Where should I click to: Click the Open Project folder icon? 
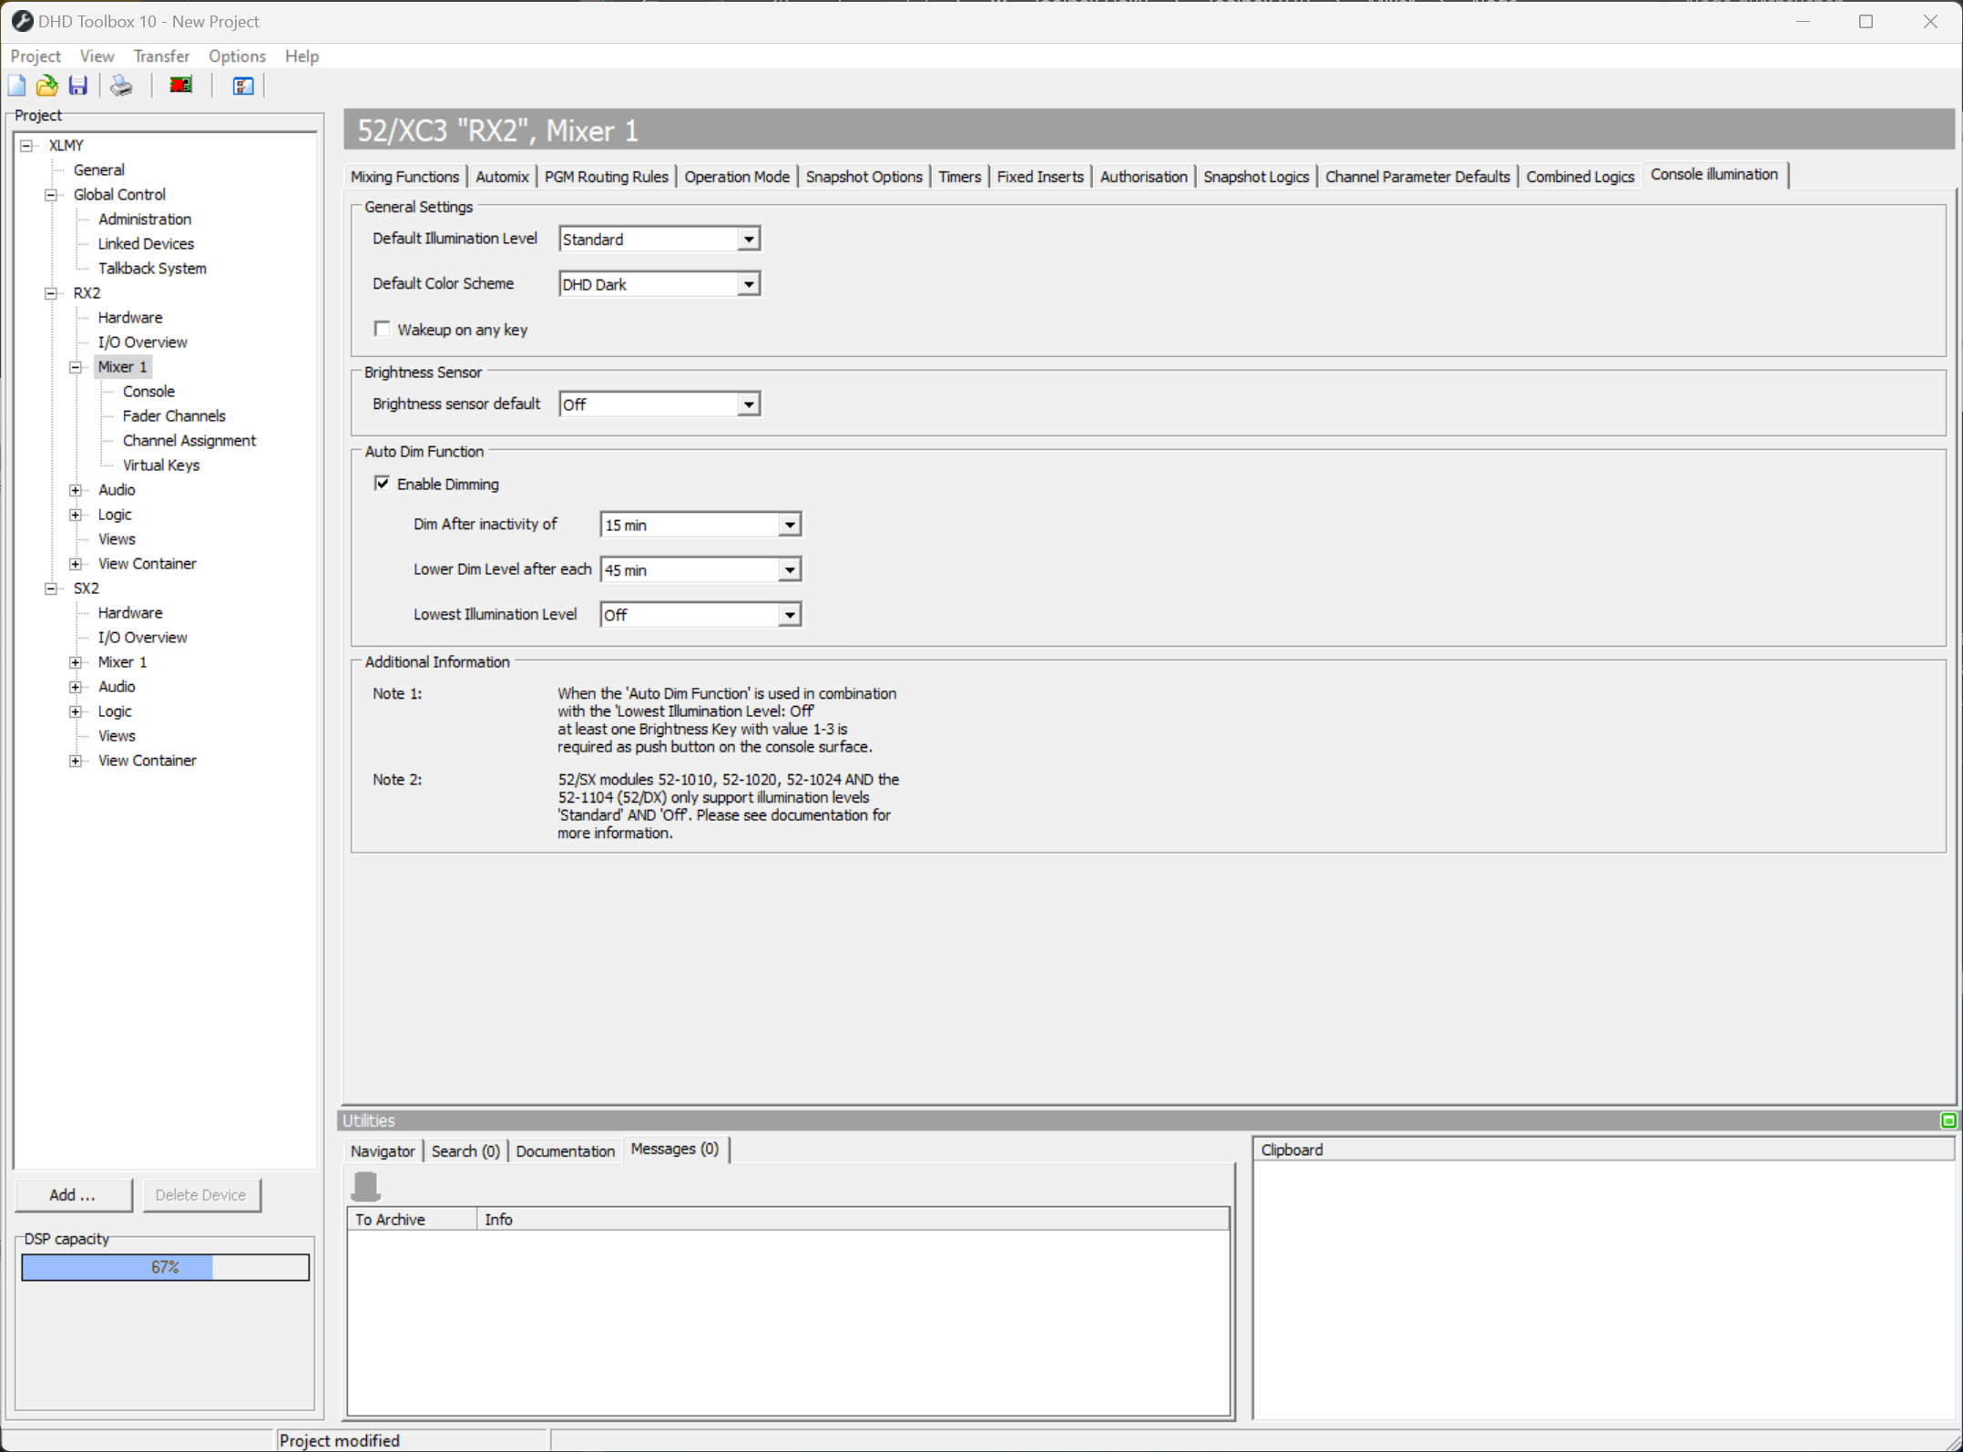[47, 86]
